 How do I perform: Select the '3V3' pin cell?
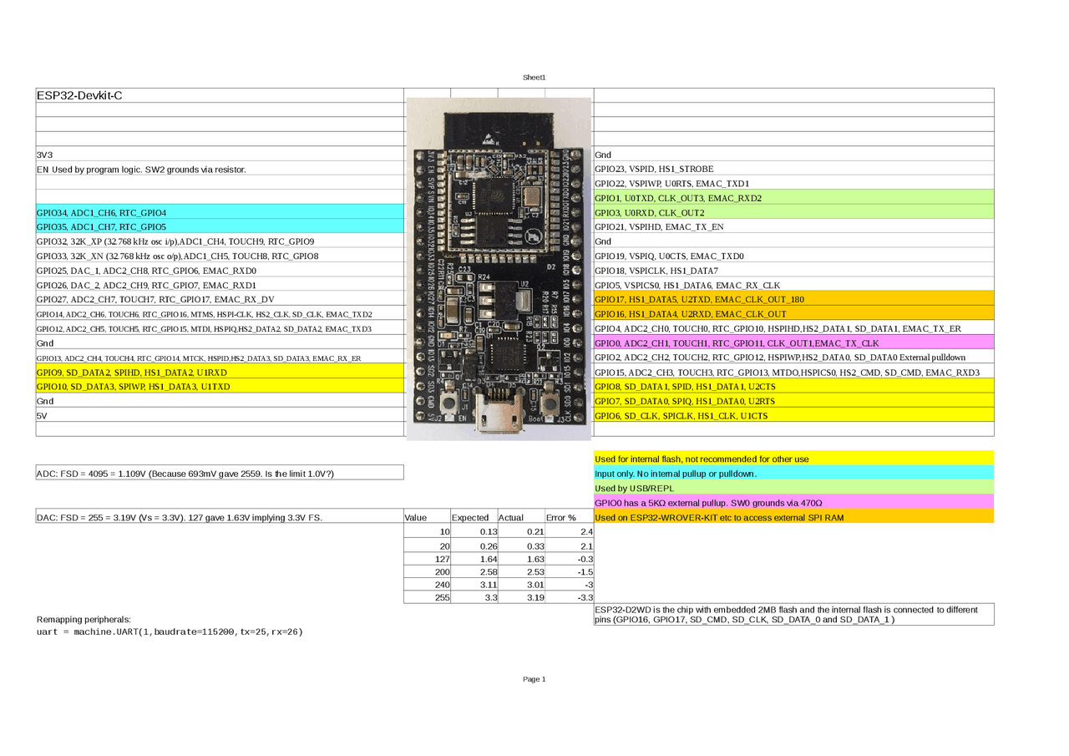pos(220,155)
